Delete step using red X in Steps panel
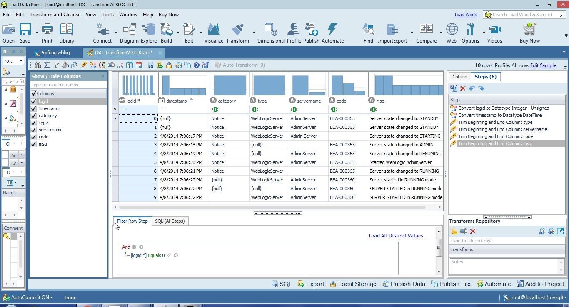This screenshot has width=569, height=307. pyautogui.click(x=463, y=88)
